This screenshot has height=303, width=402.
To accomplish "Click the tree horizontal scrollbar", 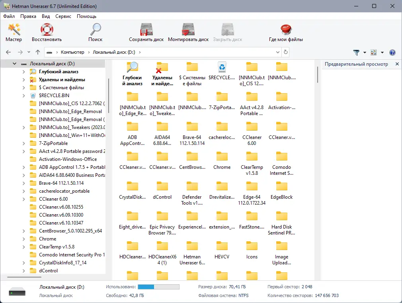I will point(24,277).
